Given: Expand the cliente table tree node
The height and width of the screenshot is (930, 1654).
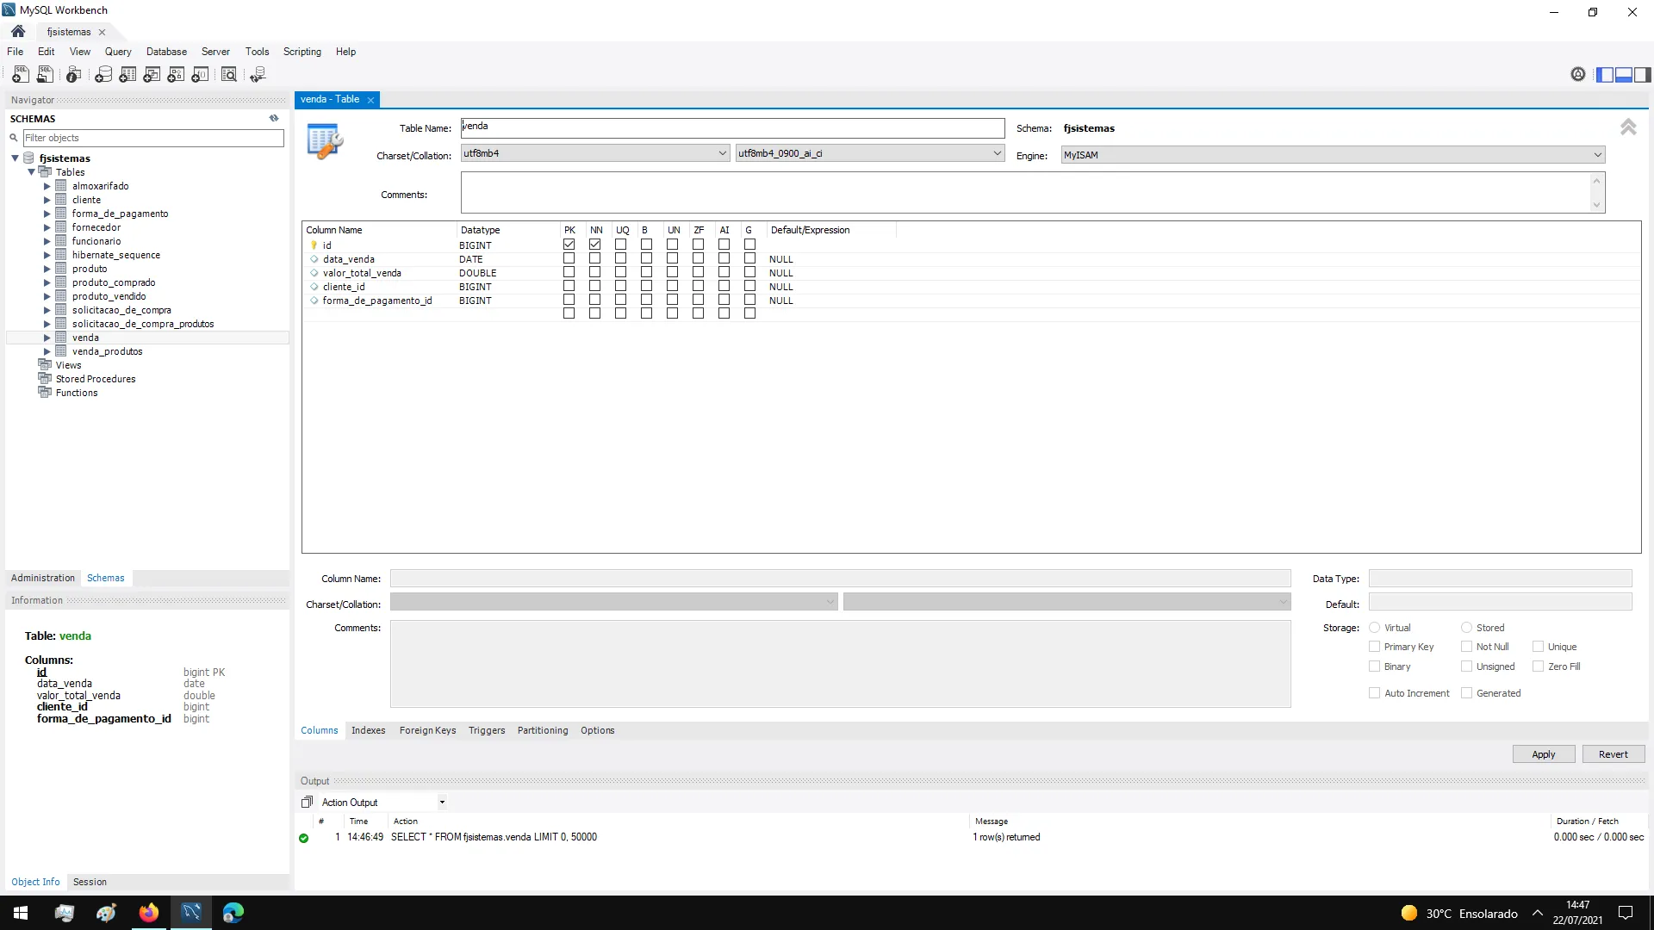Looking at the screenshot, I should tap(47, 200).
